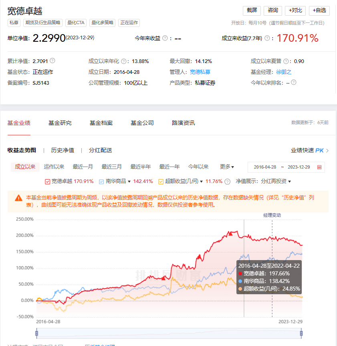Click the help icon beside 今年以来排名
The height and width of the screenshot is (346, 337).
[x=294, y=82]
